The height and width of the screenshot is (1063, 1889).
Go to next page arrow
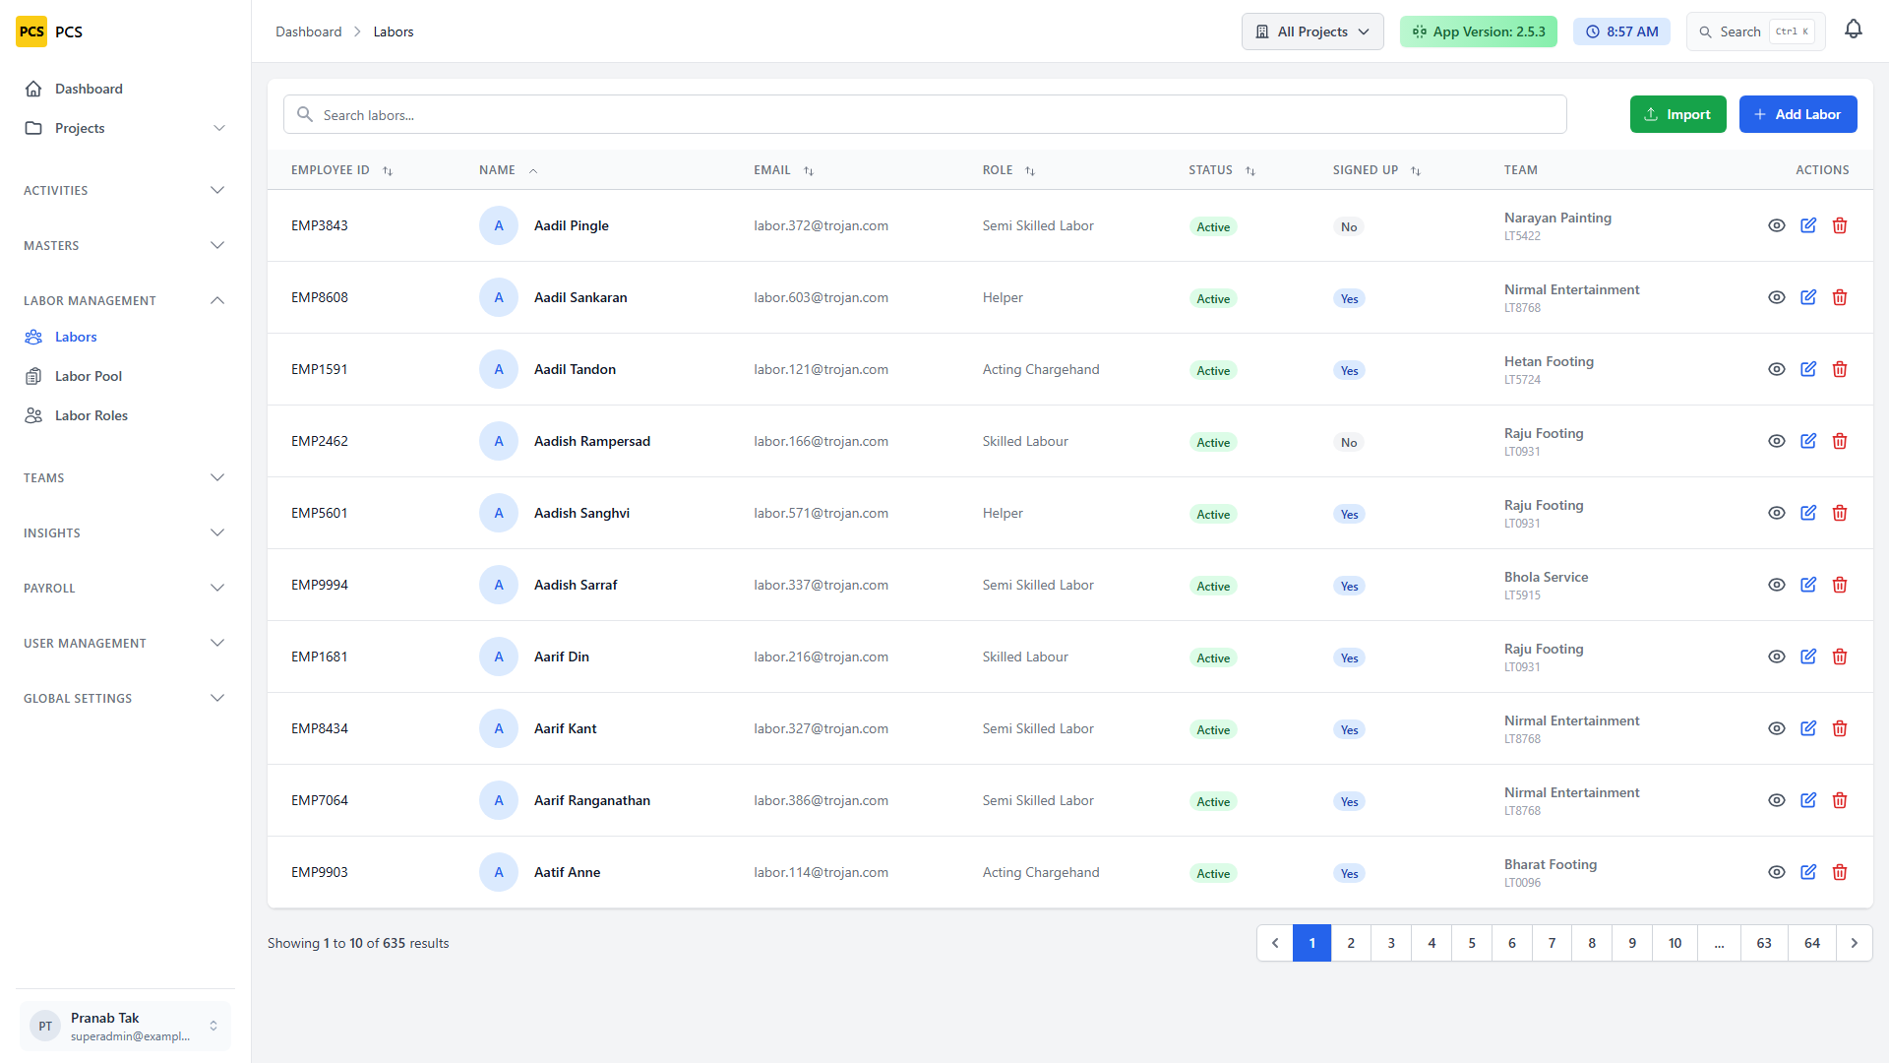(1855, 943)
